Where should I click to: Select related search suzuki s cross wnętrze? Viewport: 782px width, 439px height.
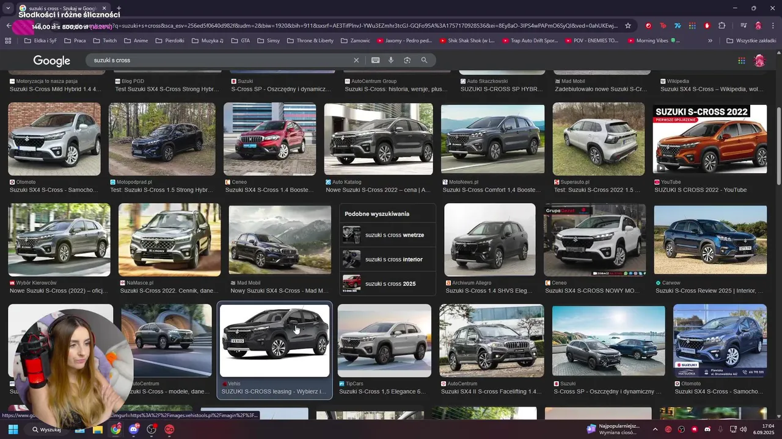387,235
